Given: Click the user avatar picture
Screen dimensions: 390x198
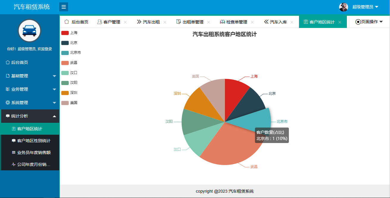Looking at the screenshot, I should tap(344, 7).
